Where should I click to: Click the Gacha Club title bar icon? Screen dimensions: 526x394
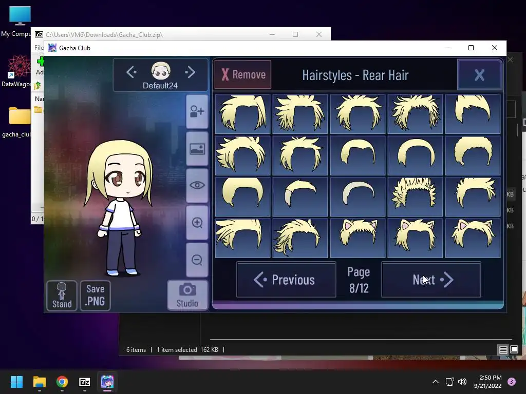[52, 48]
